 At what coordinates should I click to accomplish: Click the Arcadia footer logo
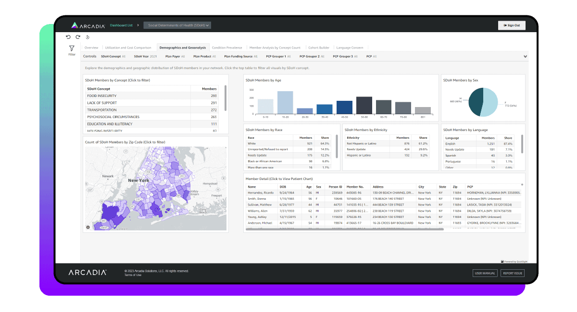tap(88, 273)
